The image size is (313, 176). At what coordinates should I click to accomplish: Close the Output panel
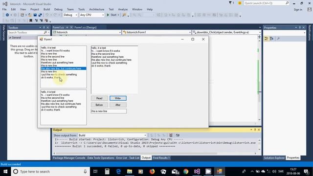(x=259, y=130)
